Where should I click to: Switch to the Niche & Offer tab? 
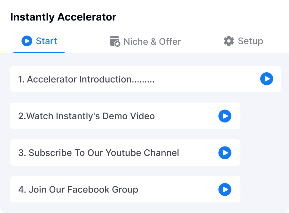coord(145,41)
